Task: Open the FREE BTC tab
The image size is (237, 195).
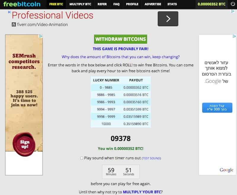Action: tap(57, 4)
